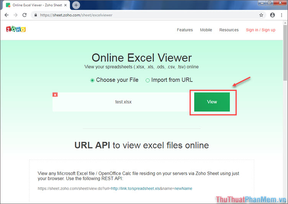
Task: Select the Import from URL radio button
Action: point(147,81)
